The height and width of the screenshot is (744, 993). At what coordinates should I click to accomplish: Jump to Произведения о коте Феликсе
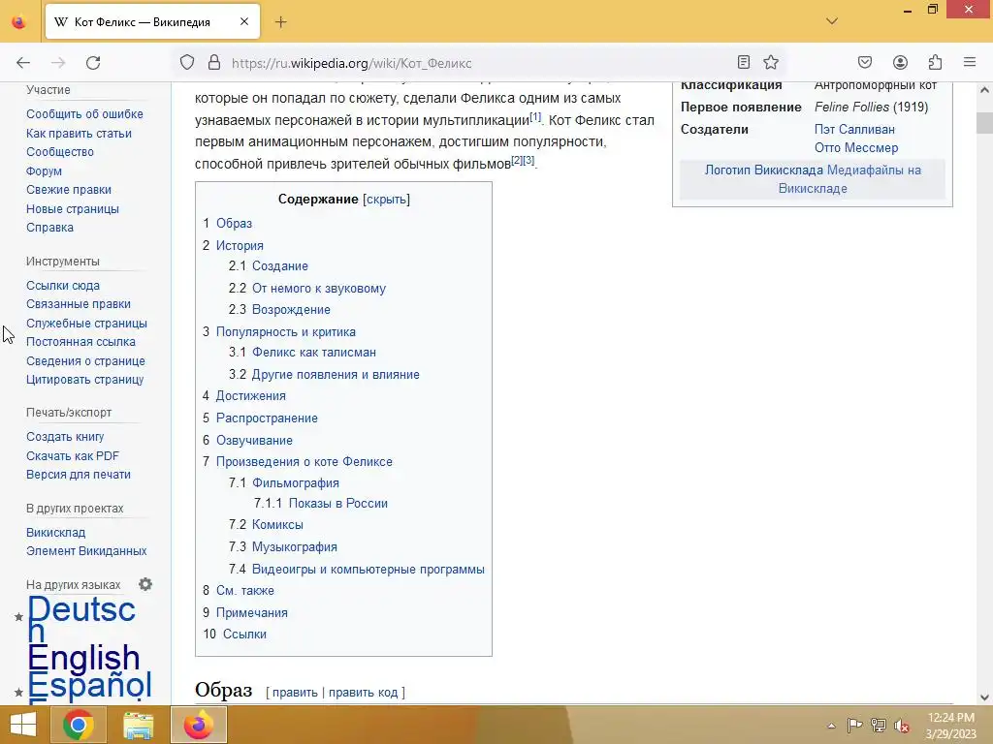304,462
